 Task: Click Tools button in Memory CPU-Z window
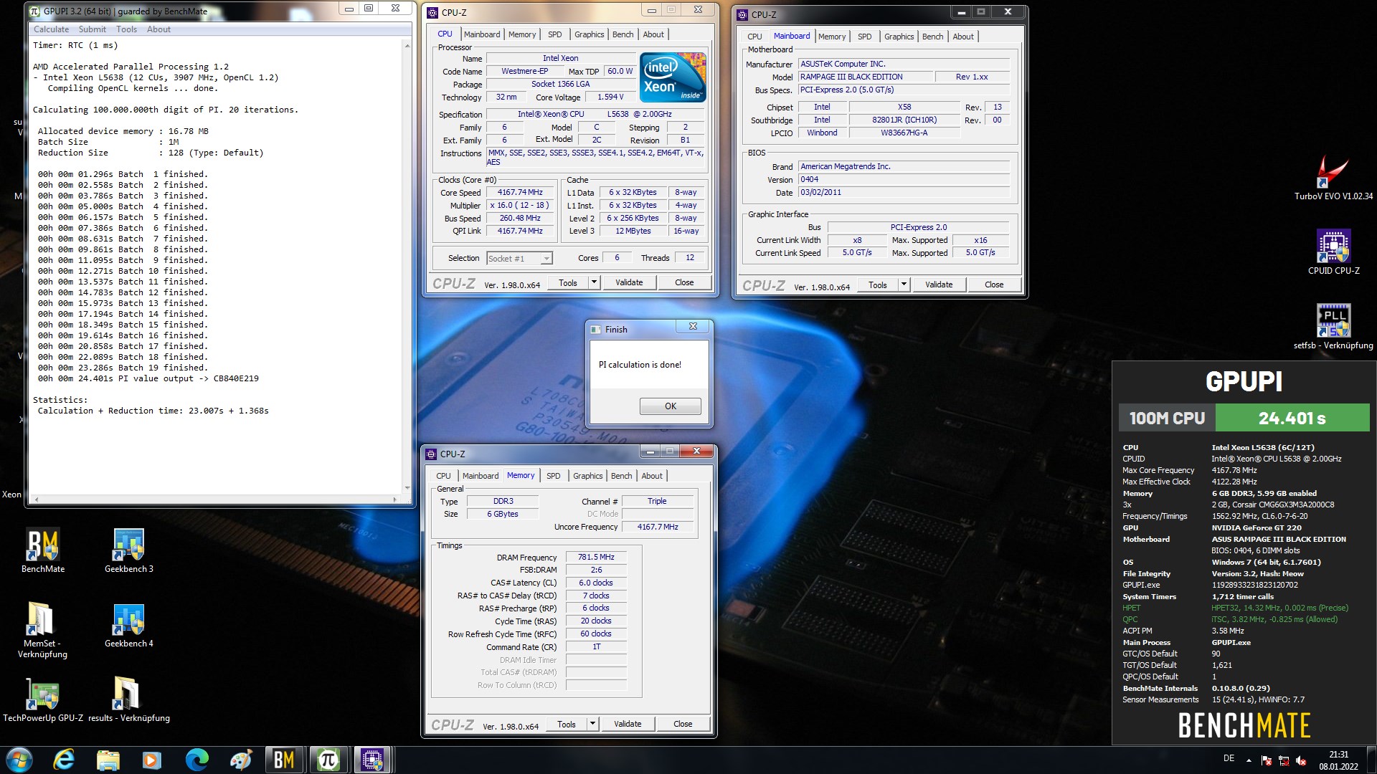tap(567, 724)
